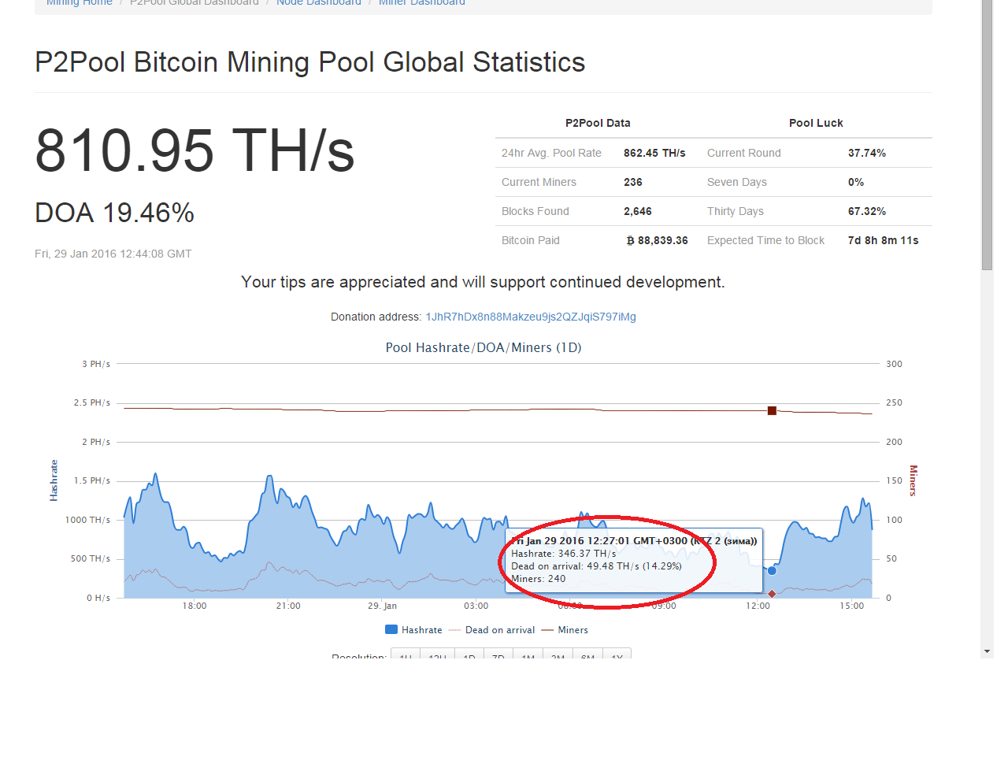Click the 18:00 x-axis label
This screenshot has width=1008, height=775.
pos(195,606)
